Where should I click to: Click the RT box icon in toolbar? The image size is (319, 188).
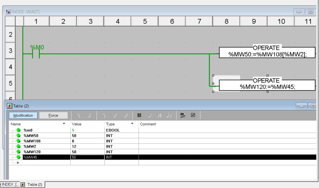click(x=193, y=115)
